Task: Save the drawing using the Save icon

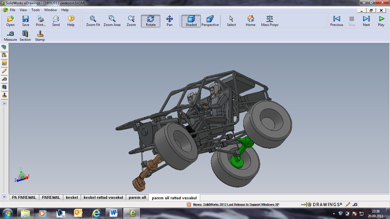Action: pyautogui.click(x=25, y=21)
